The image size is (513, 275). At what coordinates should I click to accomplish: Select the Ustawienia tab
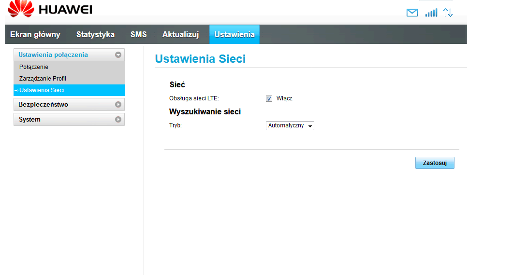[234, 34]
